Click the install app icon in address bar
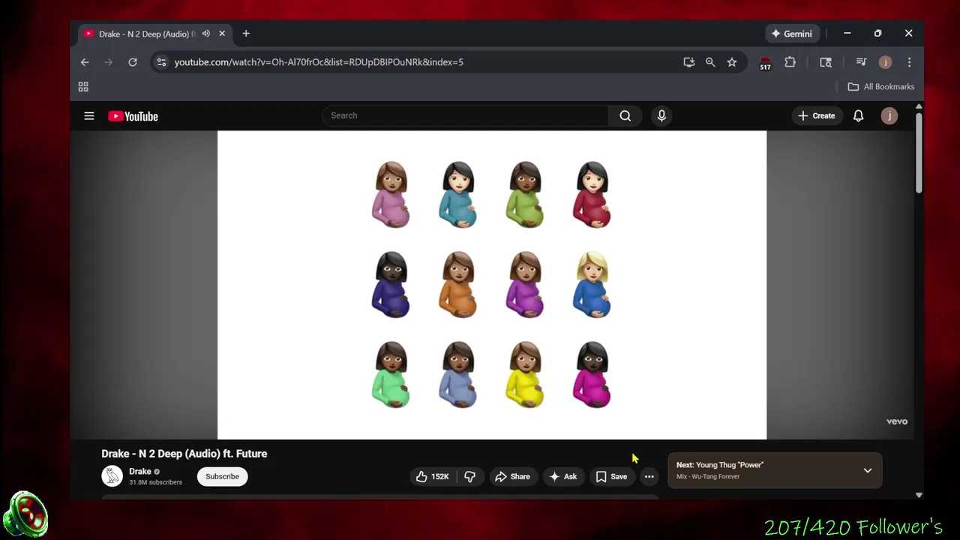Viewport: 960px width, 540px height. (688, 62)
